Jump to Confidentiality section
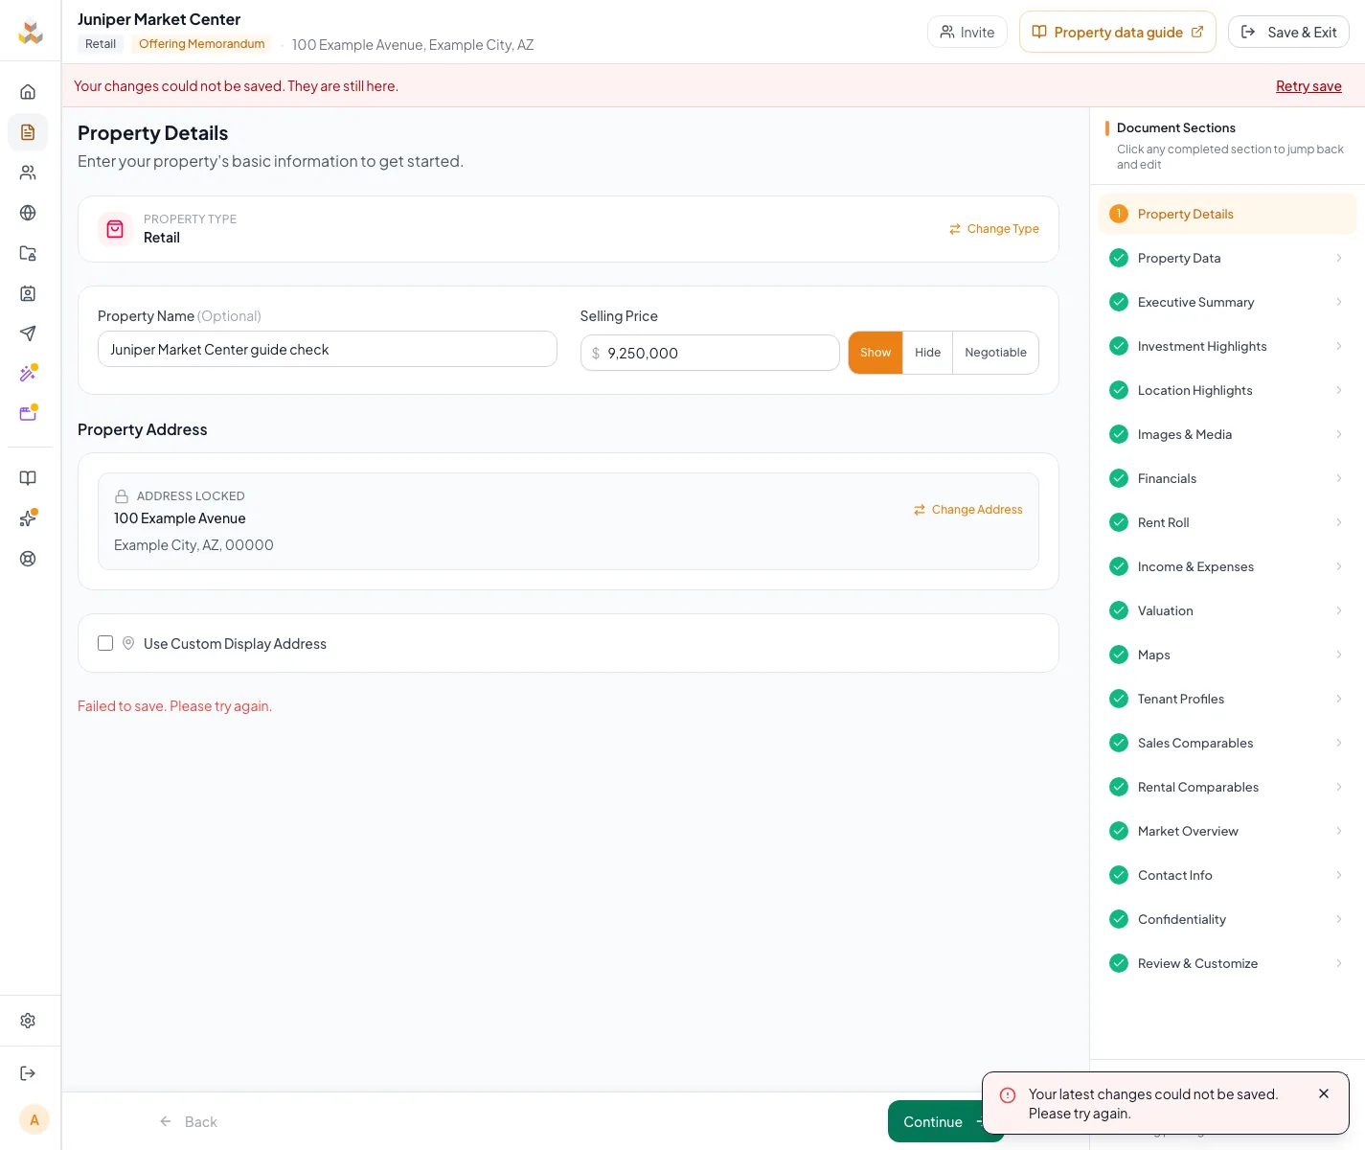The image size is (1365, 1150). (1227, 919)
